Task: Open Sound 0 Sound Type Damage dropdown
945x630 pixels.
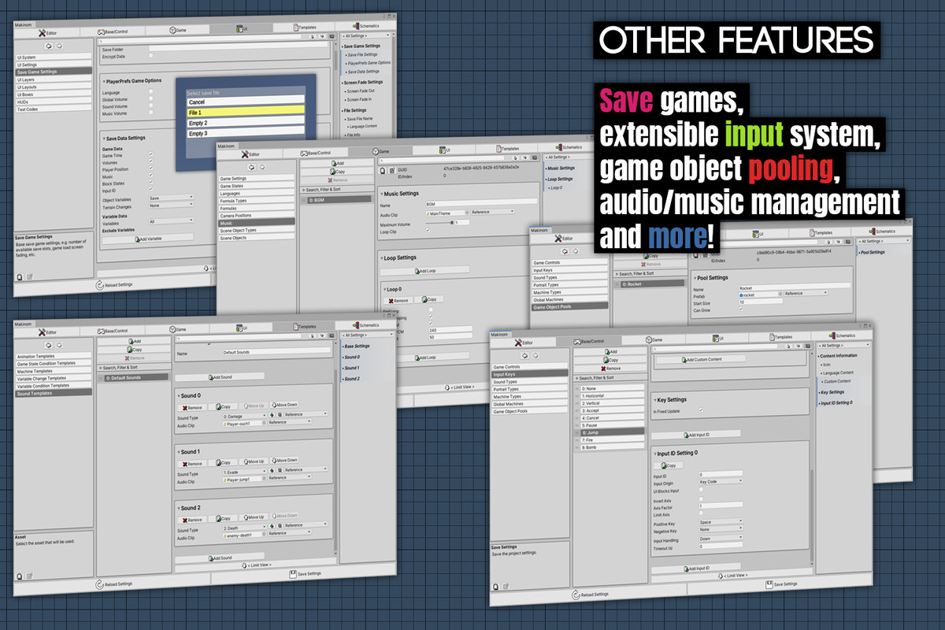Action: [x=245, y=414]
